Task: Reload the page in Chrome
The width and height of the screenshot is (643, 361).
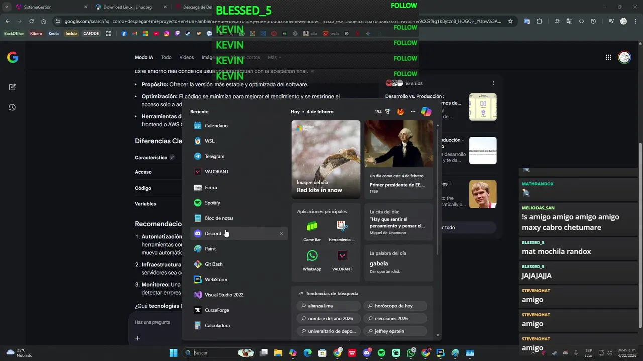Action: [31, 21]
